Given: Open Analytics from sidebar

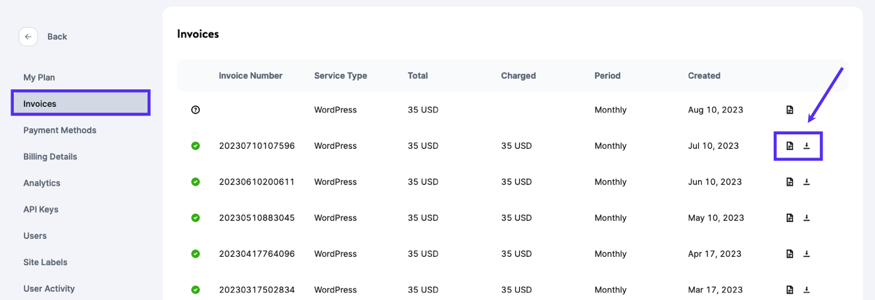Looking at the screenshot, I should (x=42, y=183).
